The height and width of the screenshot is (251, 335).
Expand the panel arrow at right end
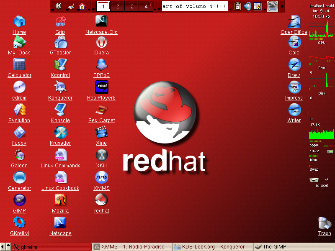point(282,6)
